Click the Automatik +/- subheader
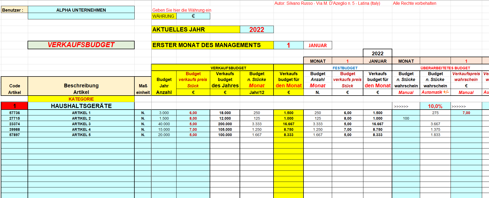Viewport: 489px width, 198px height. coord(435,92)
